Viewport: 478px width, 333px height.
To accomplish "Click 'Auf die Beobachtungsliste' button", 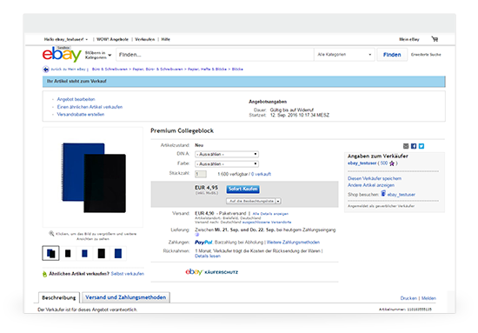I will point(251,201).
